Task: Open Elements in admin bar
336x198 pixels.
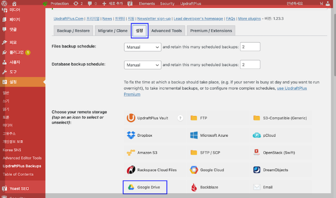Action: 147,3
